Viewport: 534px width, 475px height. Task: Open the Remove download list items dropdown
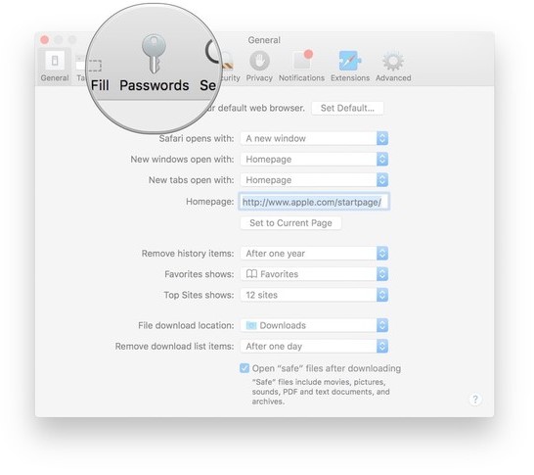314,346
